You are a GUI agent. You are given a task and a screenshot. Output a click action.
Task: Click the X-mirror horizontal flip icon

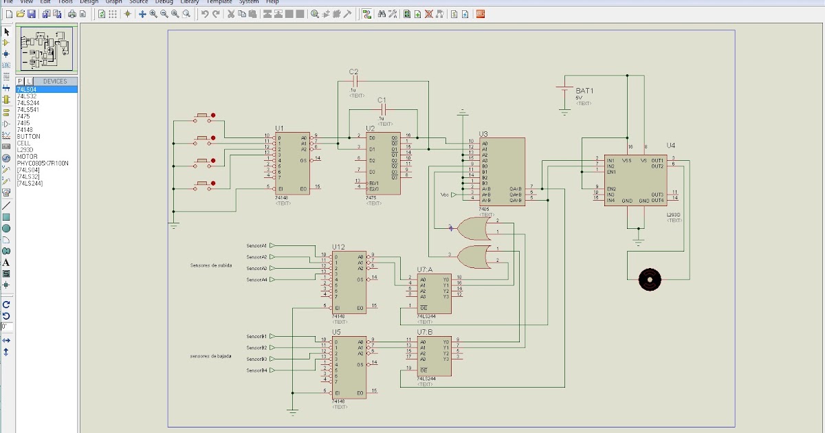tap(6, 340)
